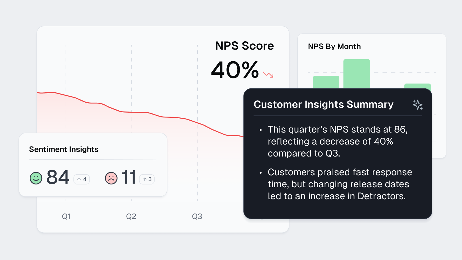Click the up-4 positive change badge
The height and width of the screenshot is (260, 462).
[82, 179]
